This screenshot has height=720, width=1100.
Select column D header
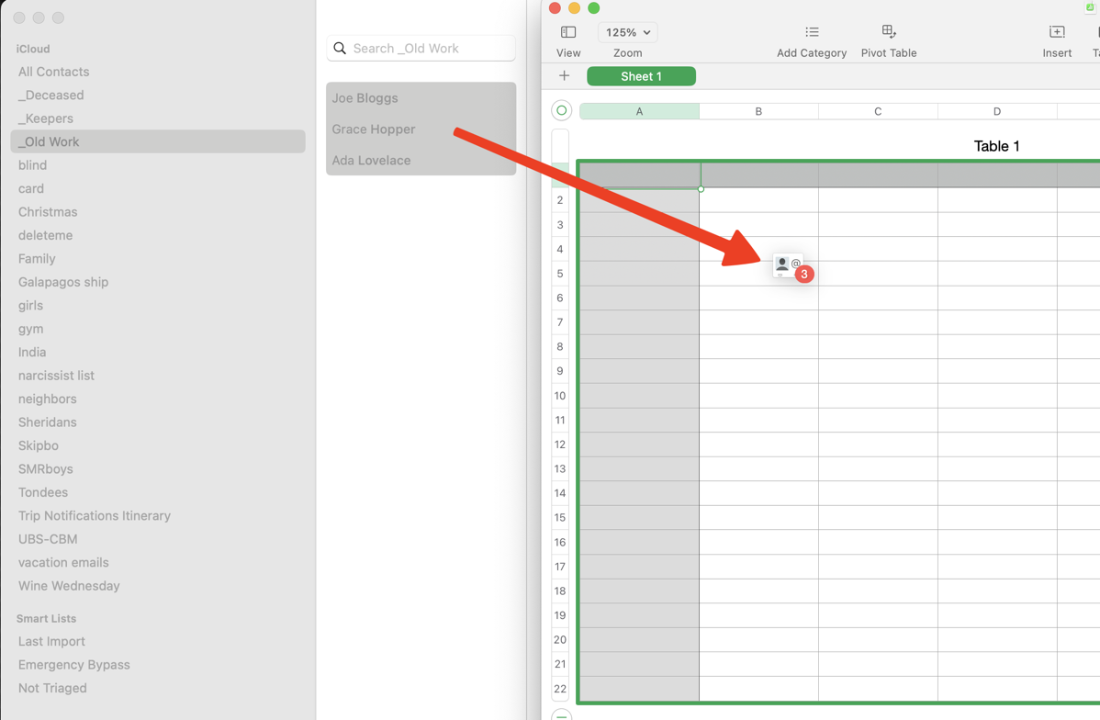(996, 111)
